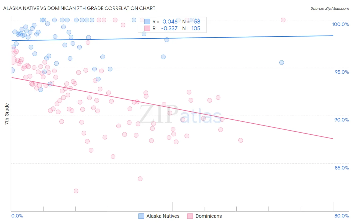Viewport: 352px width, 223px height.
Task: Click the blue swatch in the R = 0.046 box
Action: pos(147,21)
